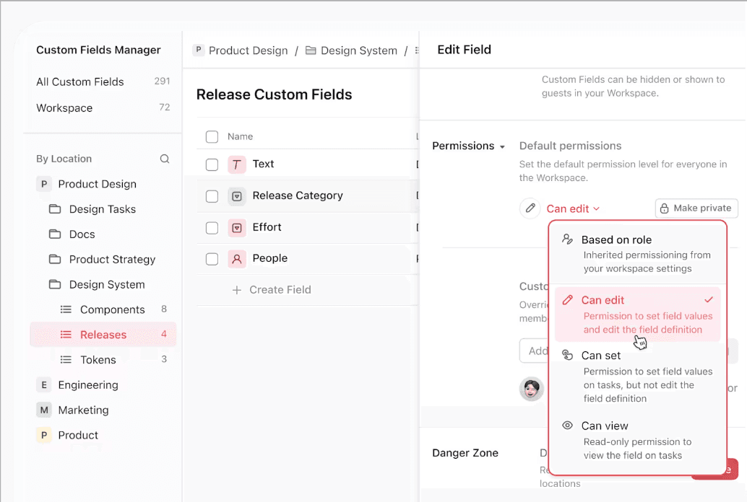Click the plus icon next to Create Field

pos(237,290)
